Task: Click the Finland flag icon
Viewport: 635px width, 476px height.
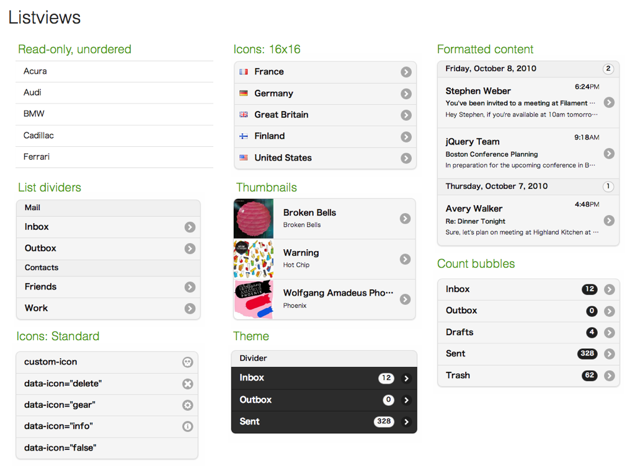Action: click(x=244, y=136)
